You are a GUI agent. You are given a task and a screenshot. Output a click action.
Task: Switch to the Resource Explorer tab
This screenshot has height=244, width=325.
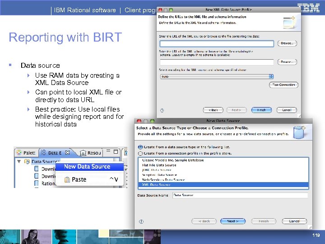91,153
